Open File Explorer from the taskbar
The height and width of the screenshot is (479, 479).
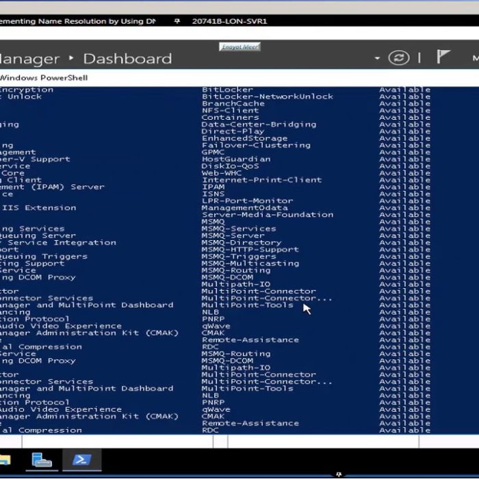4,460
